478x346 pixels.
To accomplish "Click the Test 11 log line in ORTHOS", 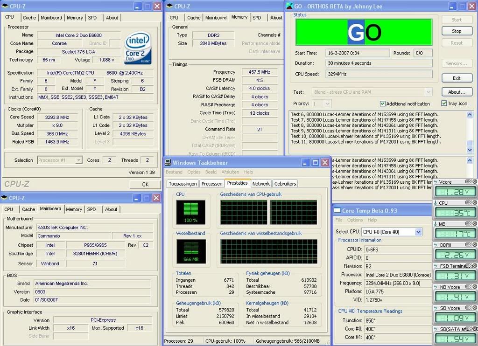I will pyautogui.click(x=366, y=142).
